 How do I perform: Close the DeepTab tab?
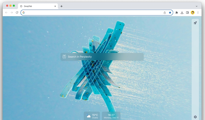[x=55, y=6]
